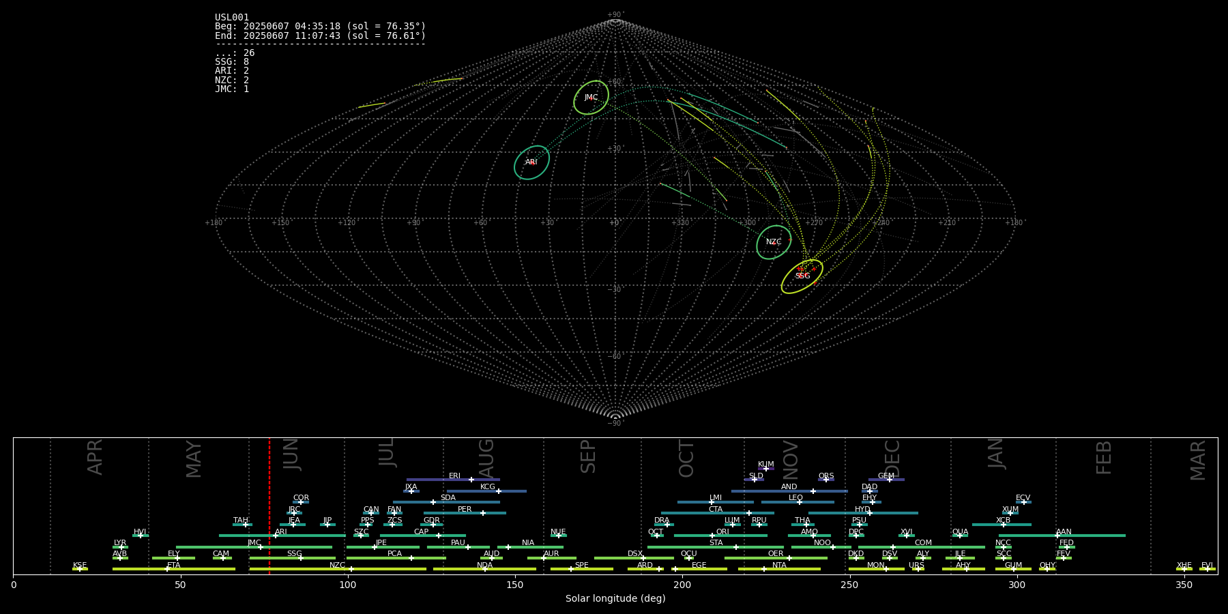Select the PER shower bar in the timeline
Viewport: 1228px width, 614px height.
click(465, 513)
